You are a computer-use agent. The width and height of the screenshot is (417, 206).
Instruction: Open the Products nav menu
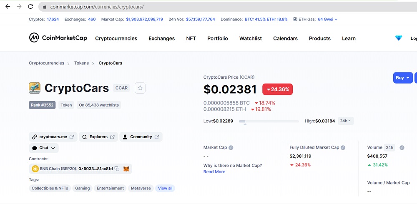coord(320,38)
